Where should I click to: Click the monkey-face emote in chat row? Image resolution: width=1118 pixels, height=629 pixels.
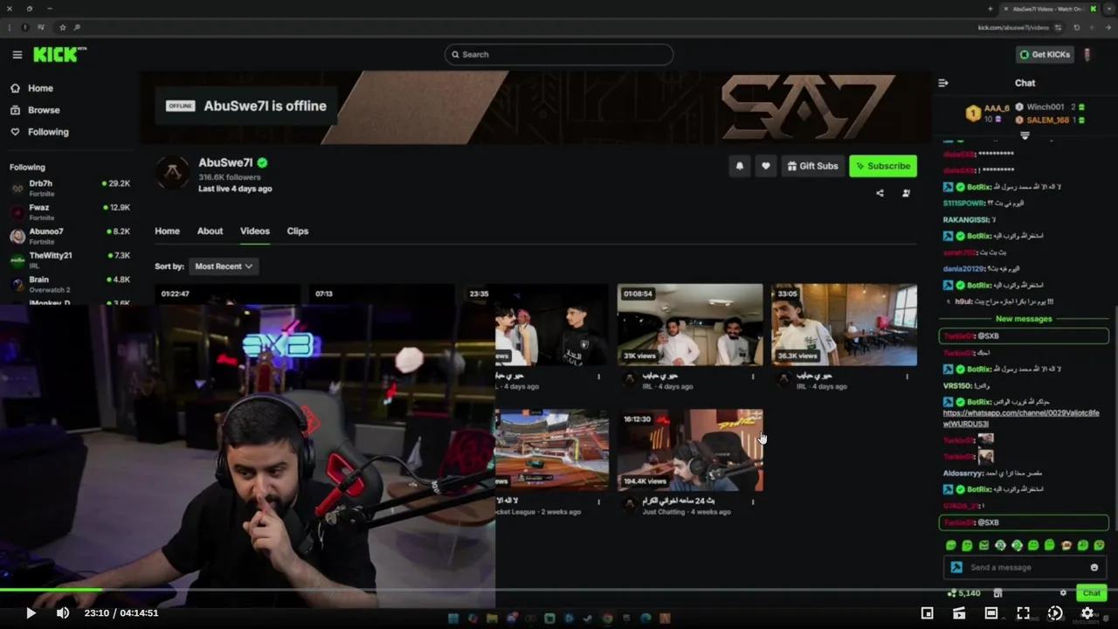pos(1066,545)
